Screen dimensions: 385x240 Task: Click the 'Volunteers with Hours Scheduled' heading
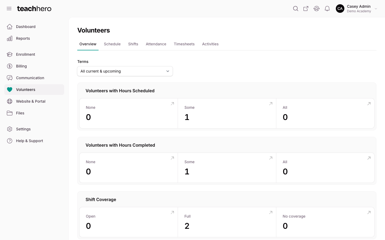click(120, 91)
